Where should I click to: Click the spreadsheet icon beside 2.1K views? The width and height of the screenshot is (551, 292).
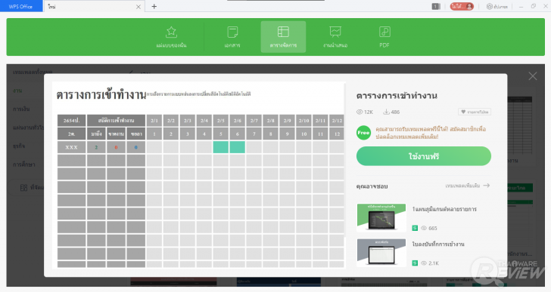415,263
